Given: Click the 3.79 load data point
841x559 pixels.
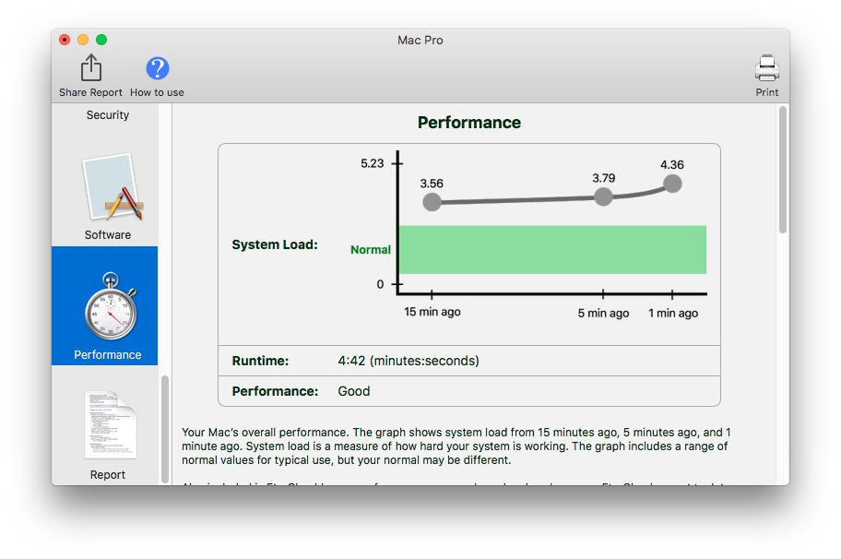Looking at the screenshot, I should (603, 196).
